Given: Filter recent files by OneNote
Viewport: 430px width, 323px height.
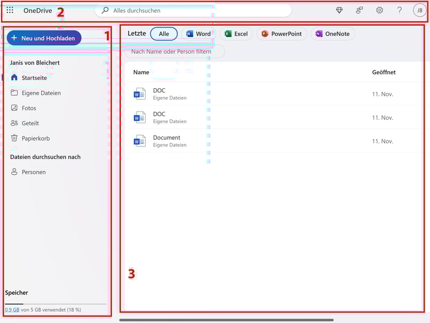Looking at the screenshot, I should pyautogui.click(x=332, y=34).
